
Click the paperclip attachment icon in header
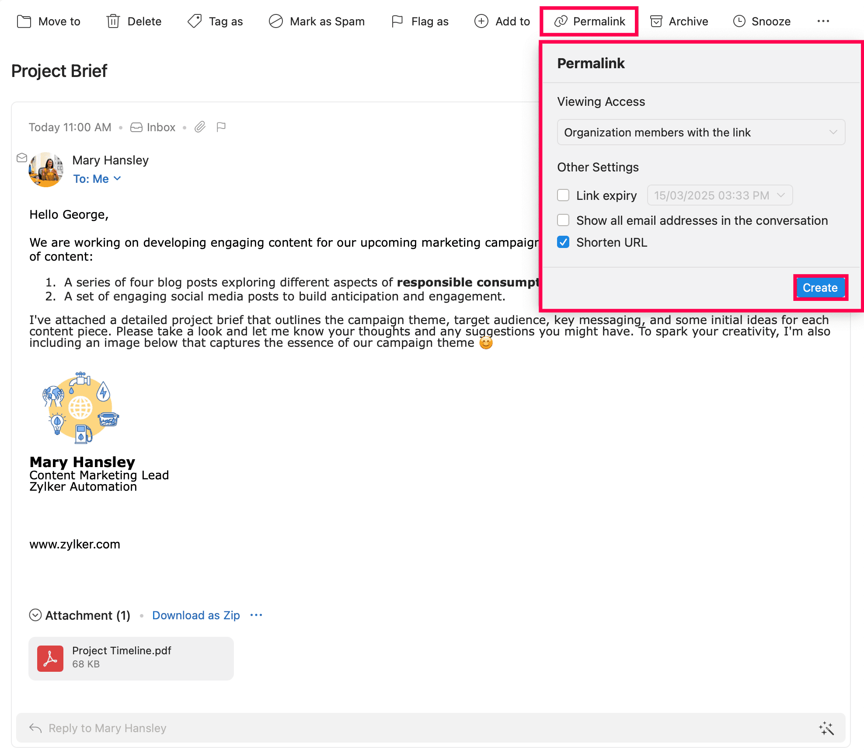tap(200, 127)
